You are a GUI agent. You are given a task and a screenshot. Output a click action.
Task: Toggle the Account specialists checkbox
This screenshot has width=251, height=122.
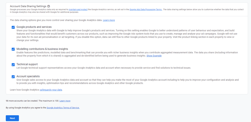click(13, 76)
